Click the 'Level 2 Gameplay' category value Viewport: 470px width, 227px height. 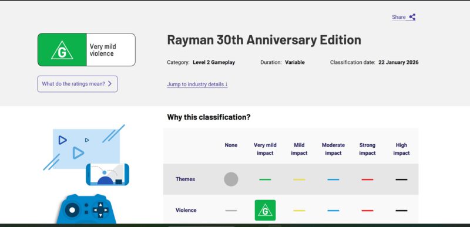214,63
